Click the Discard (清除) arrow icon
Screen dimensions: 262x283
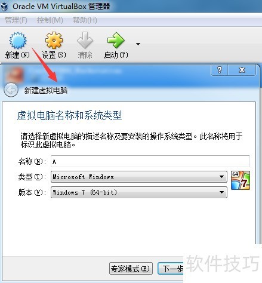(85, 41)
